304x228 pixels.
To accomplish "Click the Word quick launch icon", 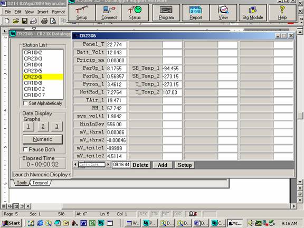I will [x=83, y=223].
